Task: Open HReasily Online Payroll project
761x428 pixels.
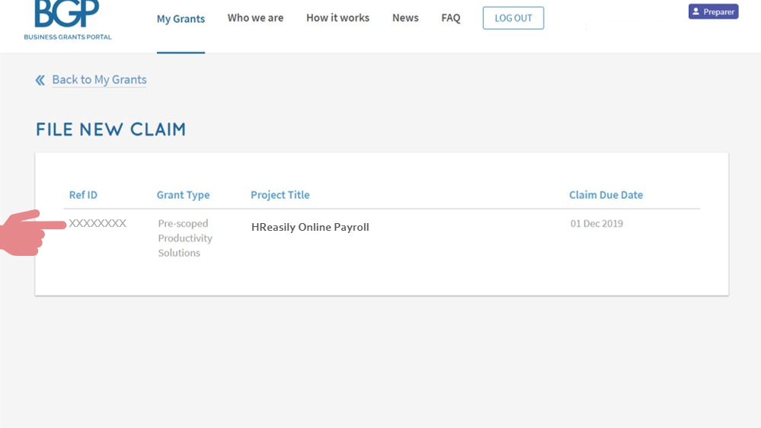Action: 310,227
